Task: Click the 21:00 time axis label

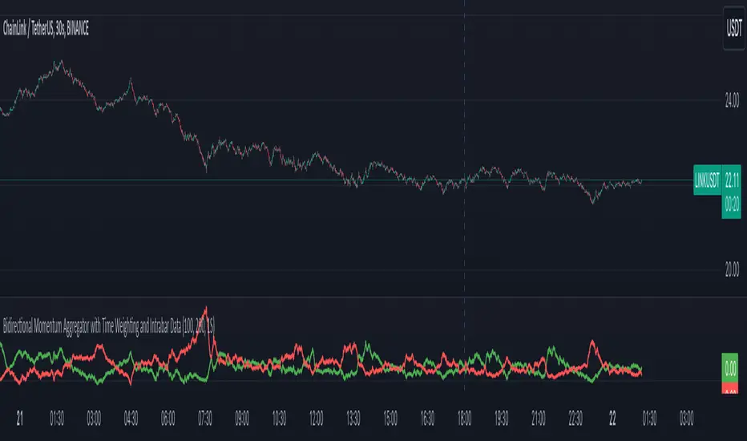Action: (539, 419)
